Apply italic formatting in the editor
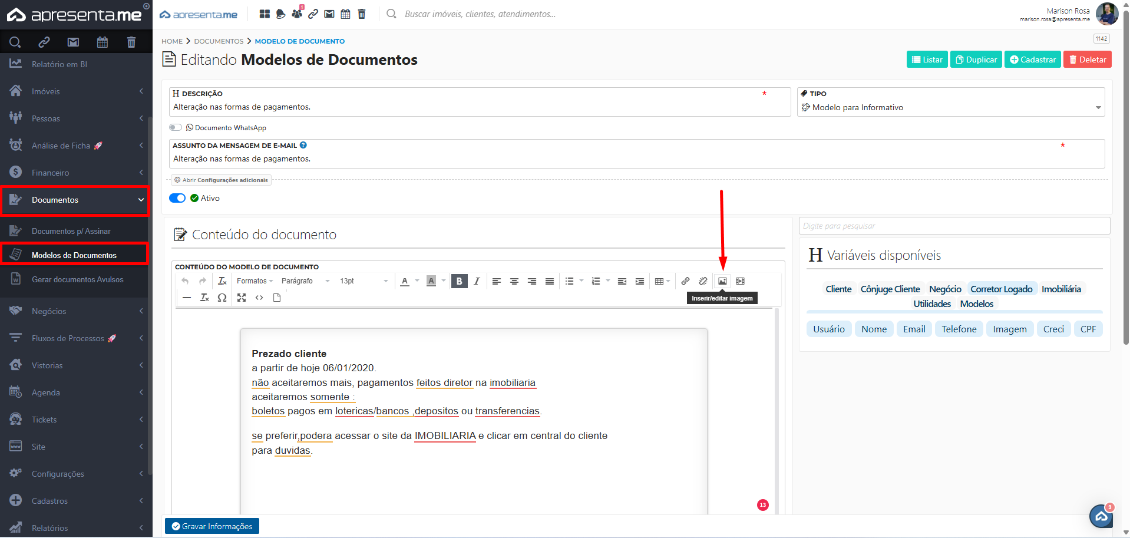1130x538 pixels. coord(477,281)
